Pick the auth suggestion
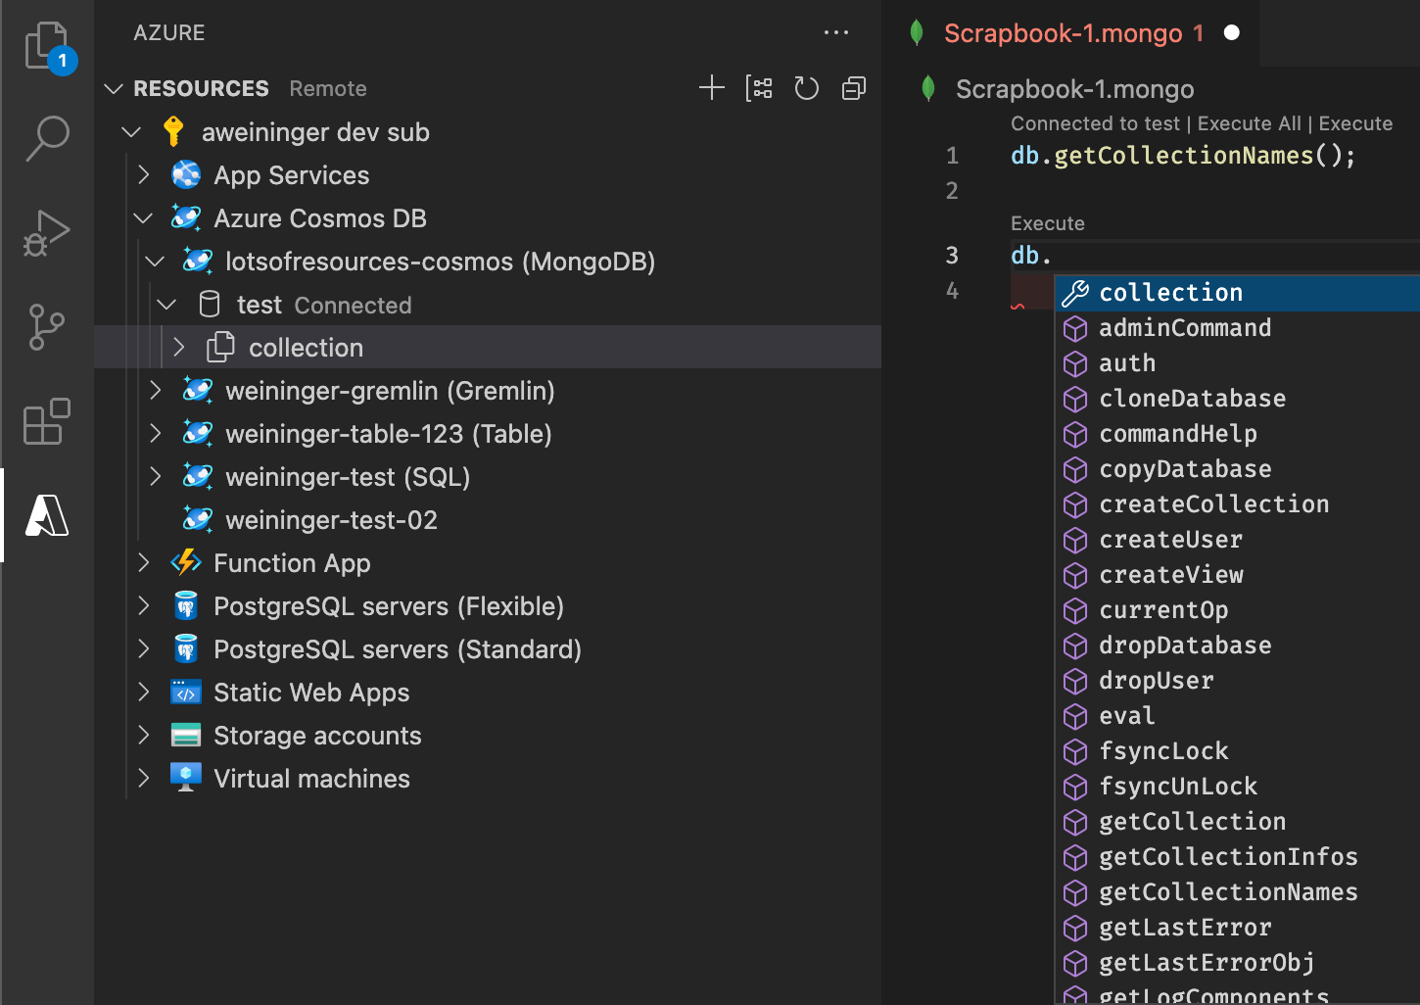This screenshot has width=1420, height=1005. [x=1238, y=362]
